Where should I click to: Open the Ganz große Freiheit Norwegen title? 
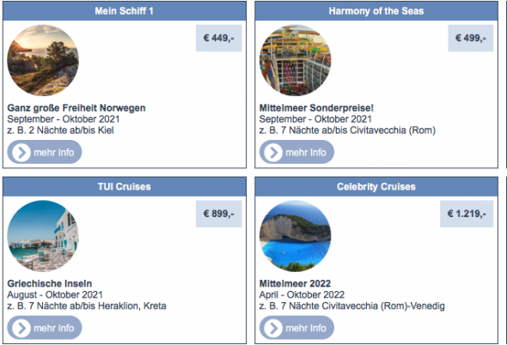76,108
